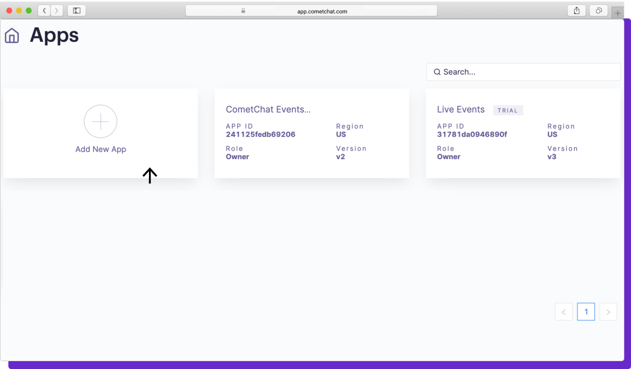This screenshot has height=369, width=631.
Task: Click the TRIAL badge on Live Events
Action: tap(508, 111)
